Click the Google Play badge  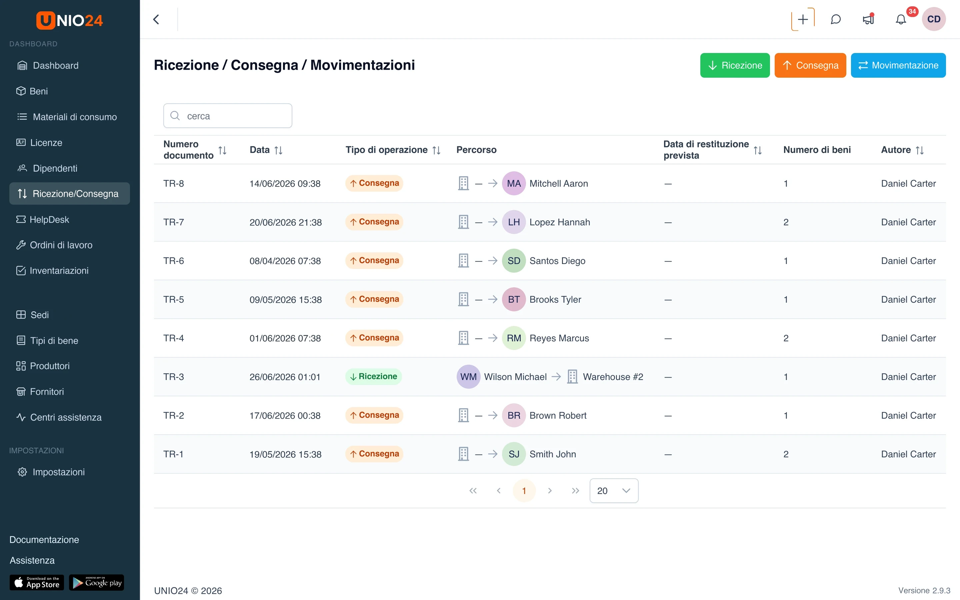[96, 582]
